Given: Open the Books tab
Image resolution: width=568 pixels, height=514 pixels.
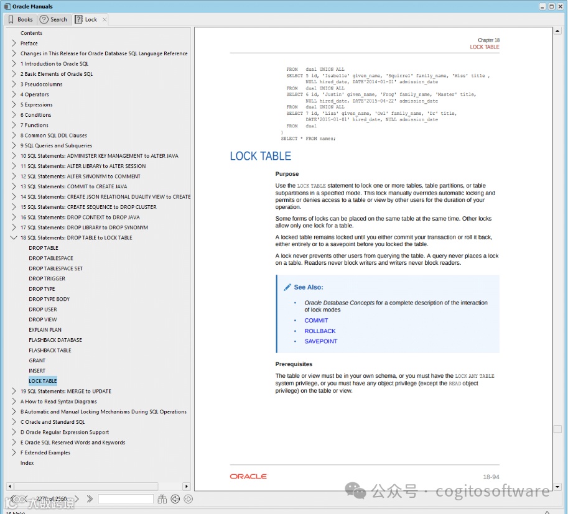Looking at the screenshot, I should (x=21, y=19).
